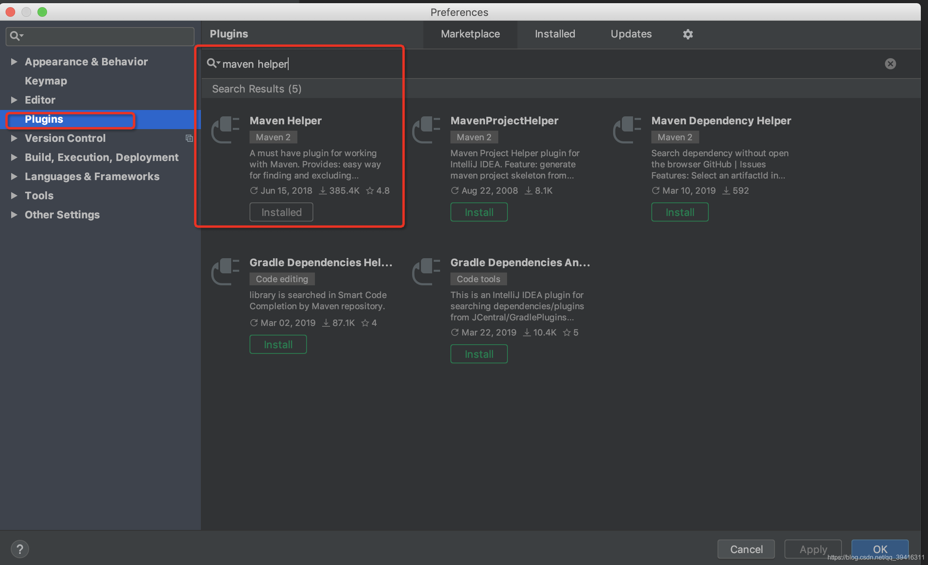Open the plugin settings gear icon
Viewport: 928px width, 565px height.
tap(688, 34)
